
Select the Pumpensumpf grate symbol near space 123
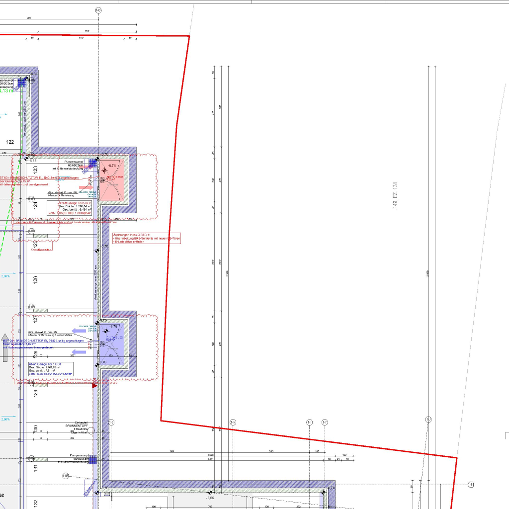tap(93, 163)
